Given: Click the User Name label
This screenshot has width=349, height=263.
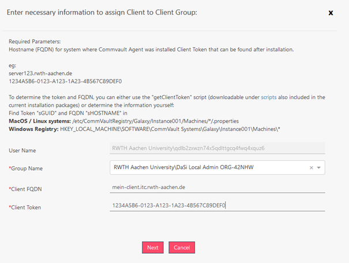Looking at the screenshot, I should [x=22, y=151].
